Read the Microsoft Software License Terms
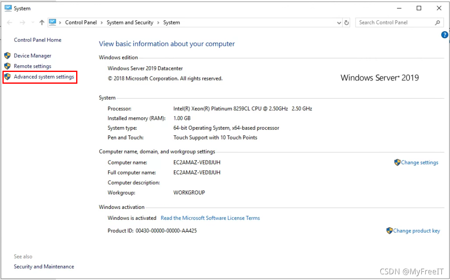This screenshot has width=450, height=280. pos(211,218)
